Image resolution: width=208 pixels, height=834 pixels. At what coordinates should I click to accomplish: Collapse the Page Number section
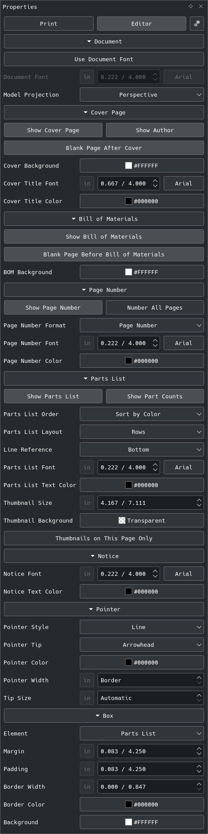[104, 290]
